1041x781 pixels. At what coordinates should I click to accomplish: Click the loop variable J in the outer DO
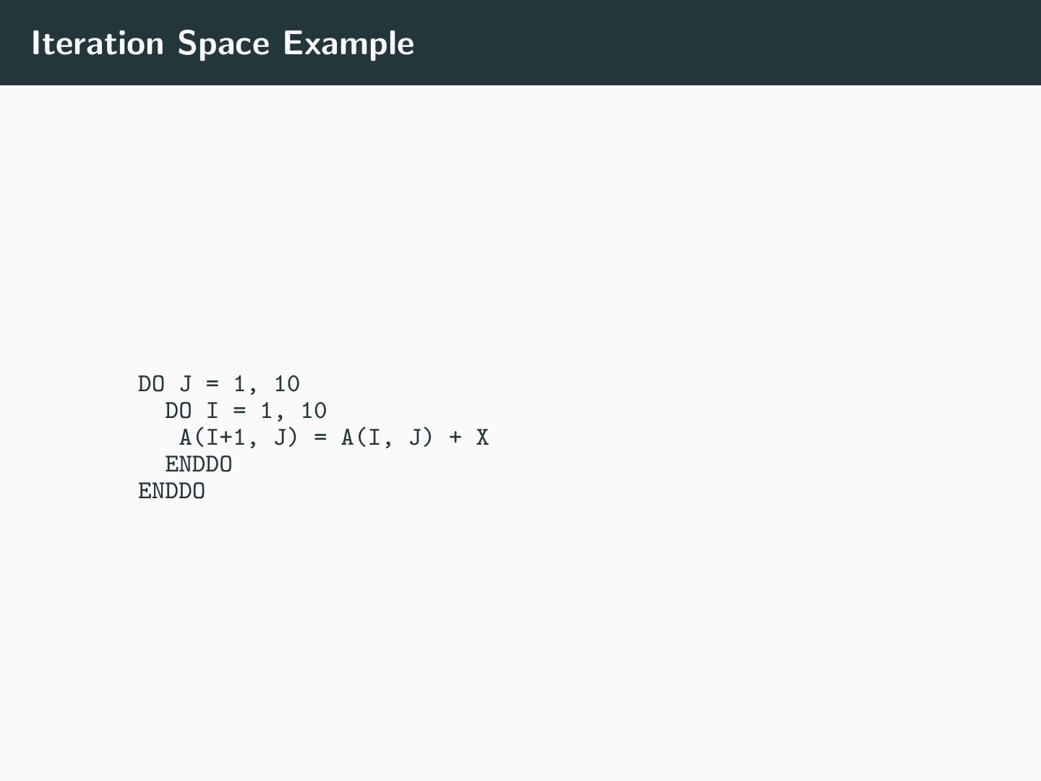pos(185,384)
